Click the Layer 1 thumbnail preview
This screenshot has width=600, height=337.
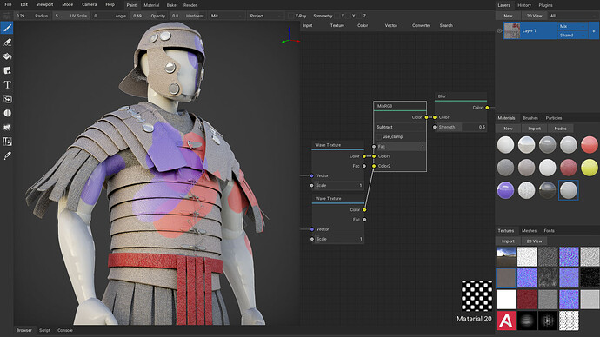tap(511, 30)
